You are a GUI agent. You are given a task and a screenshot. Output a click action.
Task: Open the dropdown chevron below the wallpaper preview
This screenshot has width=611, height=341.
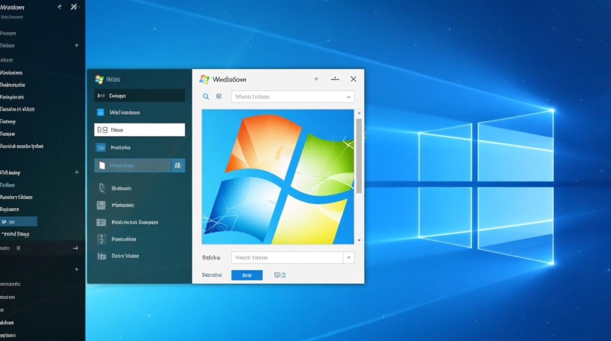tap(349, 257)
